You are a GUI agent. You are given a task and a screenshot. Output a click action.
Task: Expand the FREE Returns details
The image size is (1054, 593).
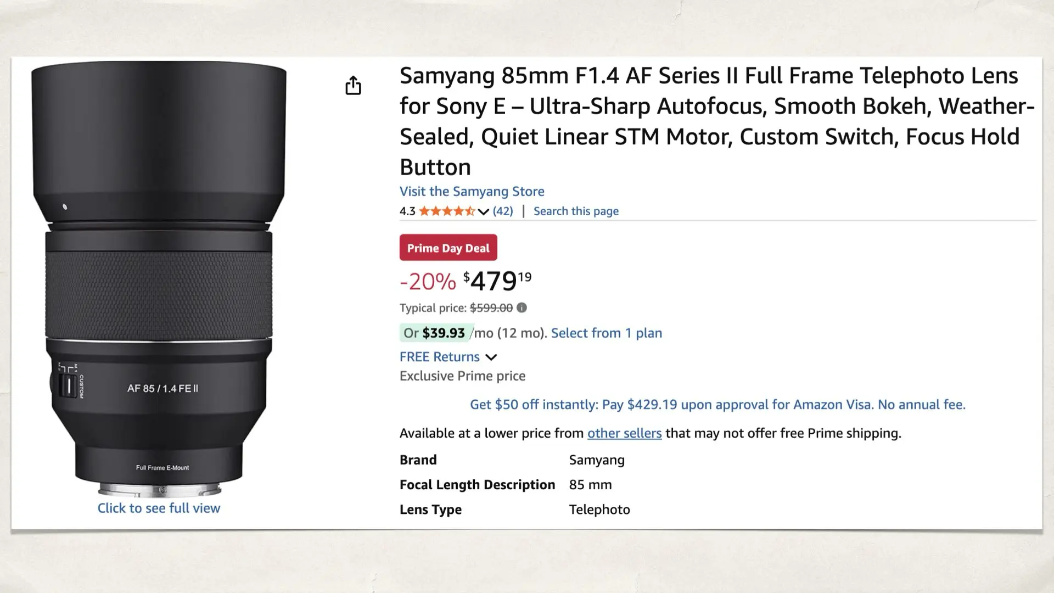click(x=491, y=357)
